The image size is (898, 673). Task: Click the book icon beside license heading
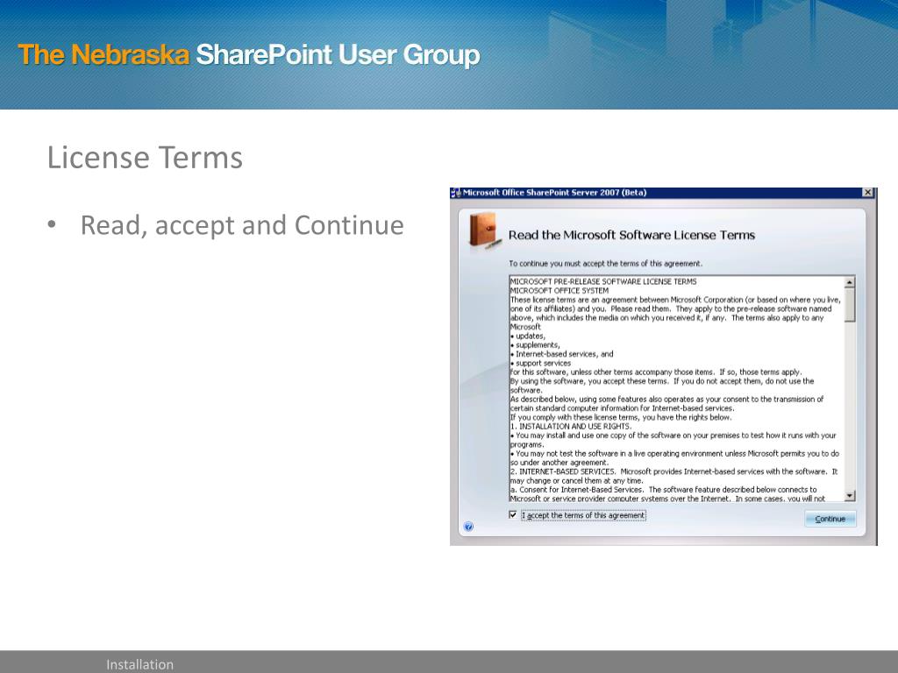coord(484,230)
